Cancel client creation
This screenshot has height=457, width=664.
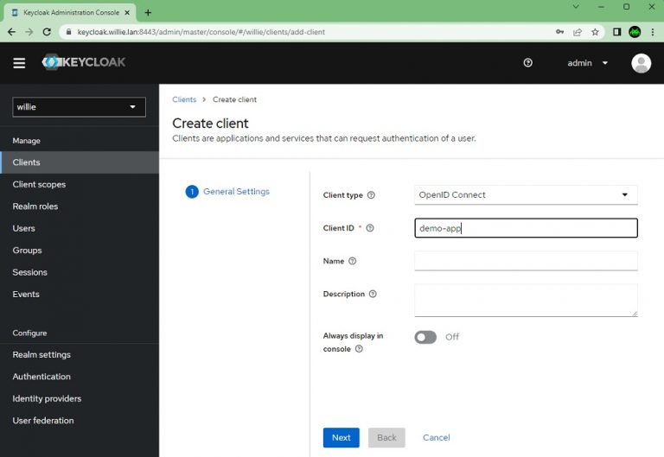[436, 437]
